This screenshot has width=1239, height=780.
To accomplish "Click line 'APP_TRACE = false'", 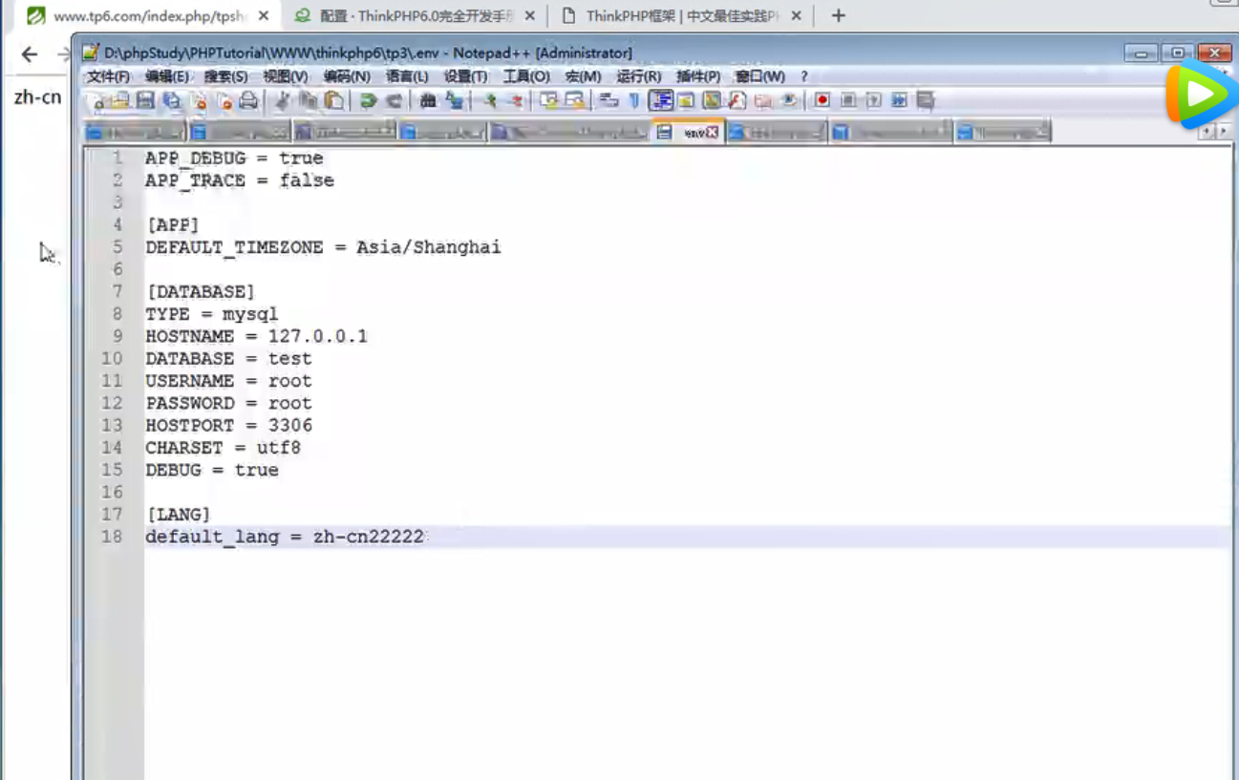I will point(240,180).
